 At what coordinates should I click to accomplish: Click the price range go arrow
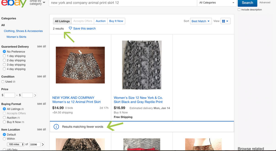tap(35, 95)
